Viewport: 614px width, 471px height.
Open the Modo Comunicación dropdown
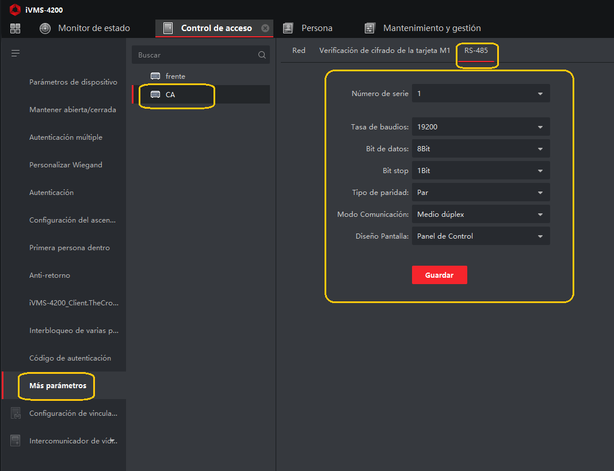click(480, 215)
